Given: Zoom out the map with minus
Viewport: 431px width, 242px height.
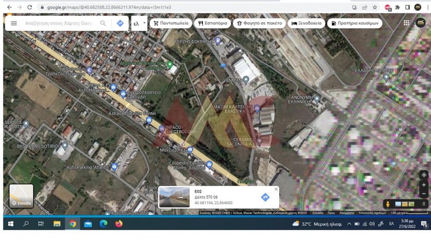Looking at the screenshot, I should click(424, 194).
